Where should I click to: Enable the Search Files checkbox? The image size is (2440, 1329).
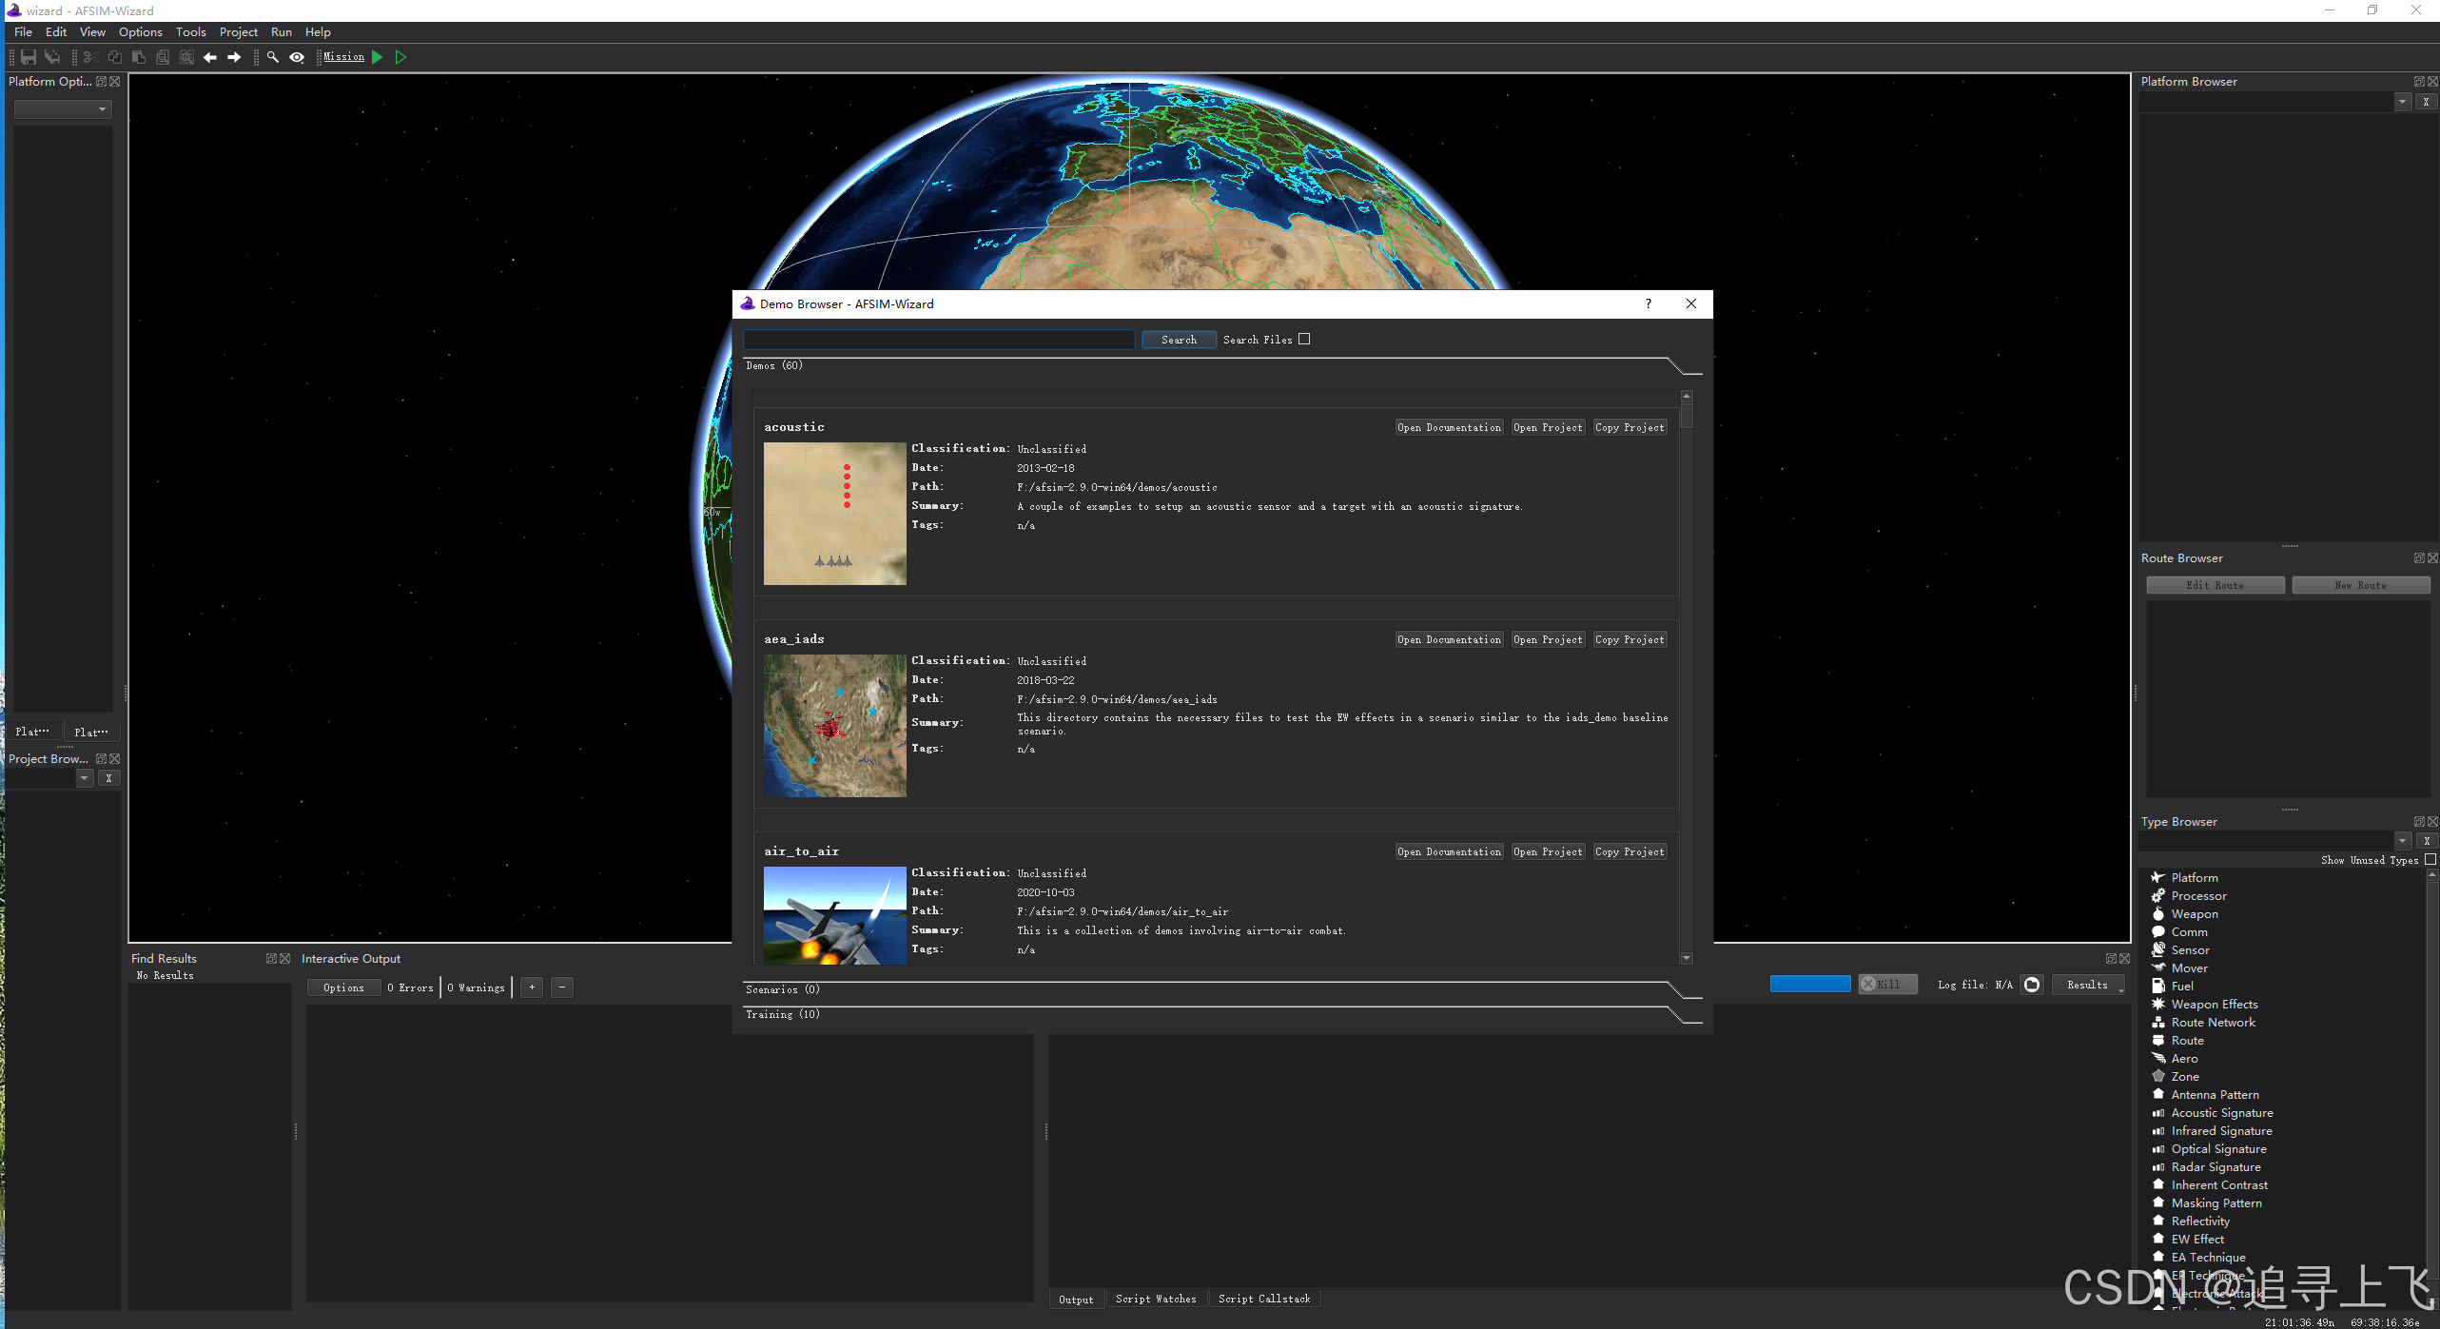tap(1304, 339)
